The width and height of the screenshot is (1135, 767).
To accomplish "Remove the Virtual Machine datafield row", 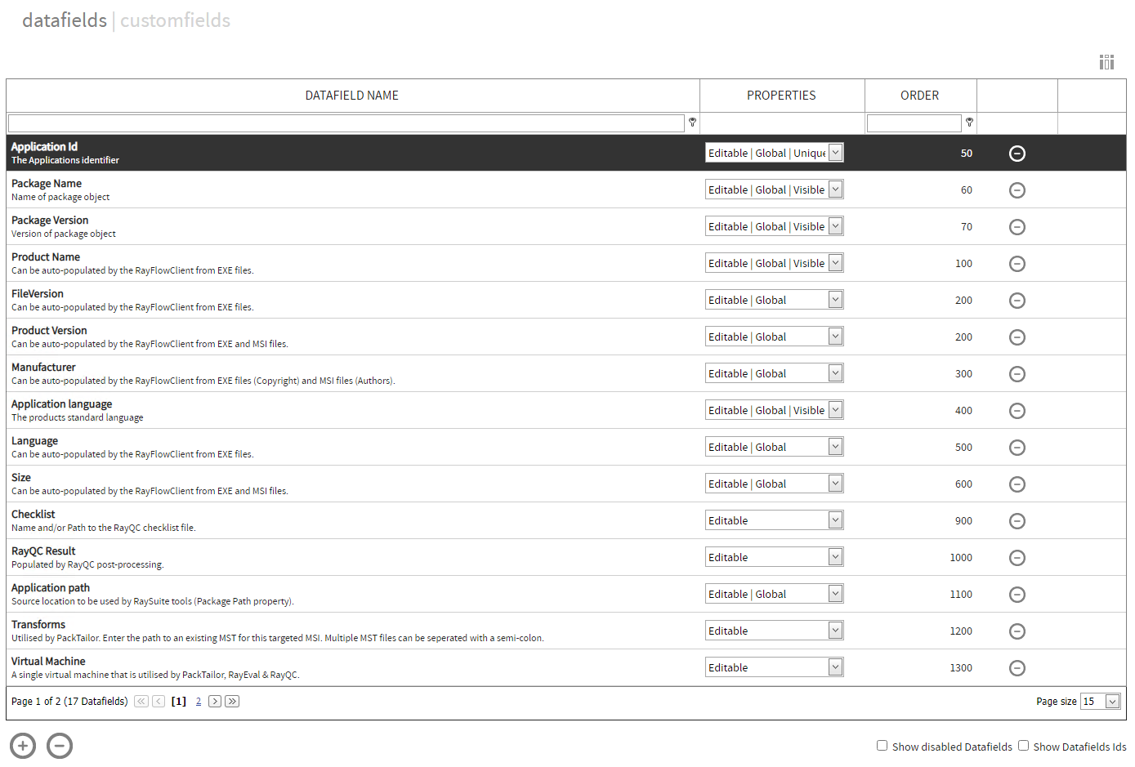I will [1017, 668].
